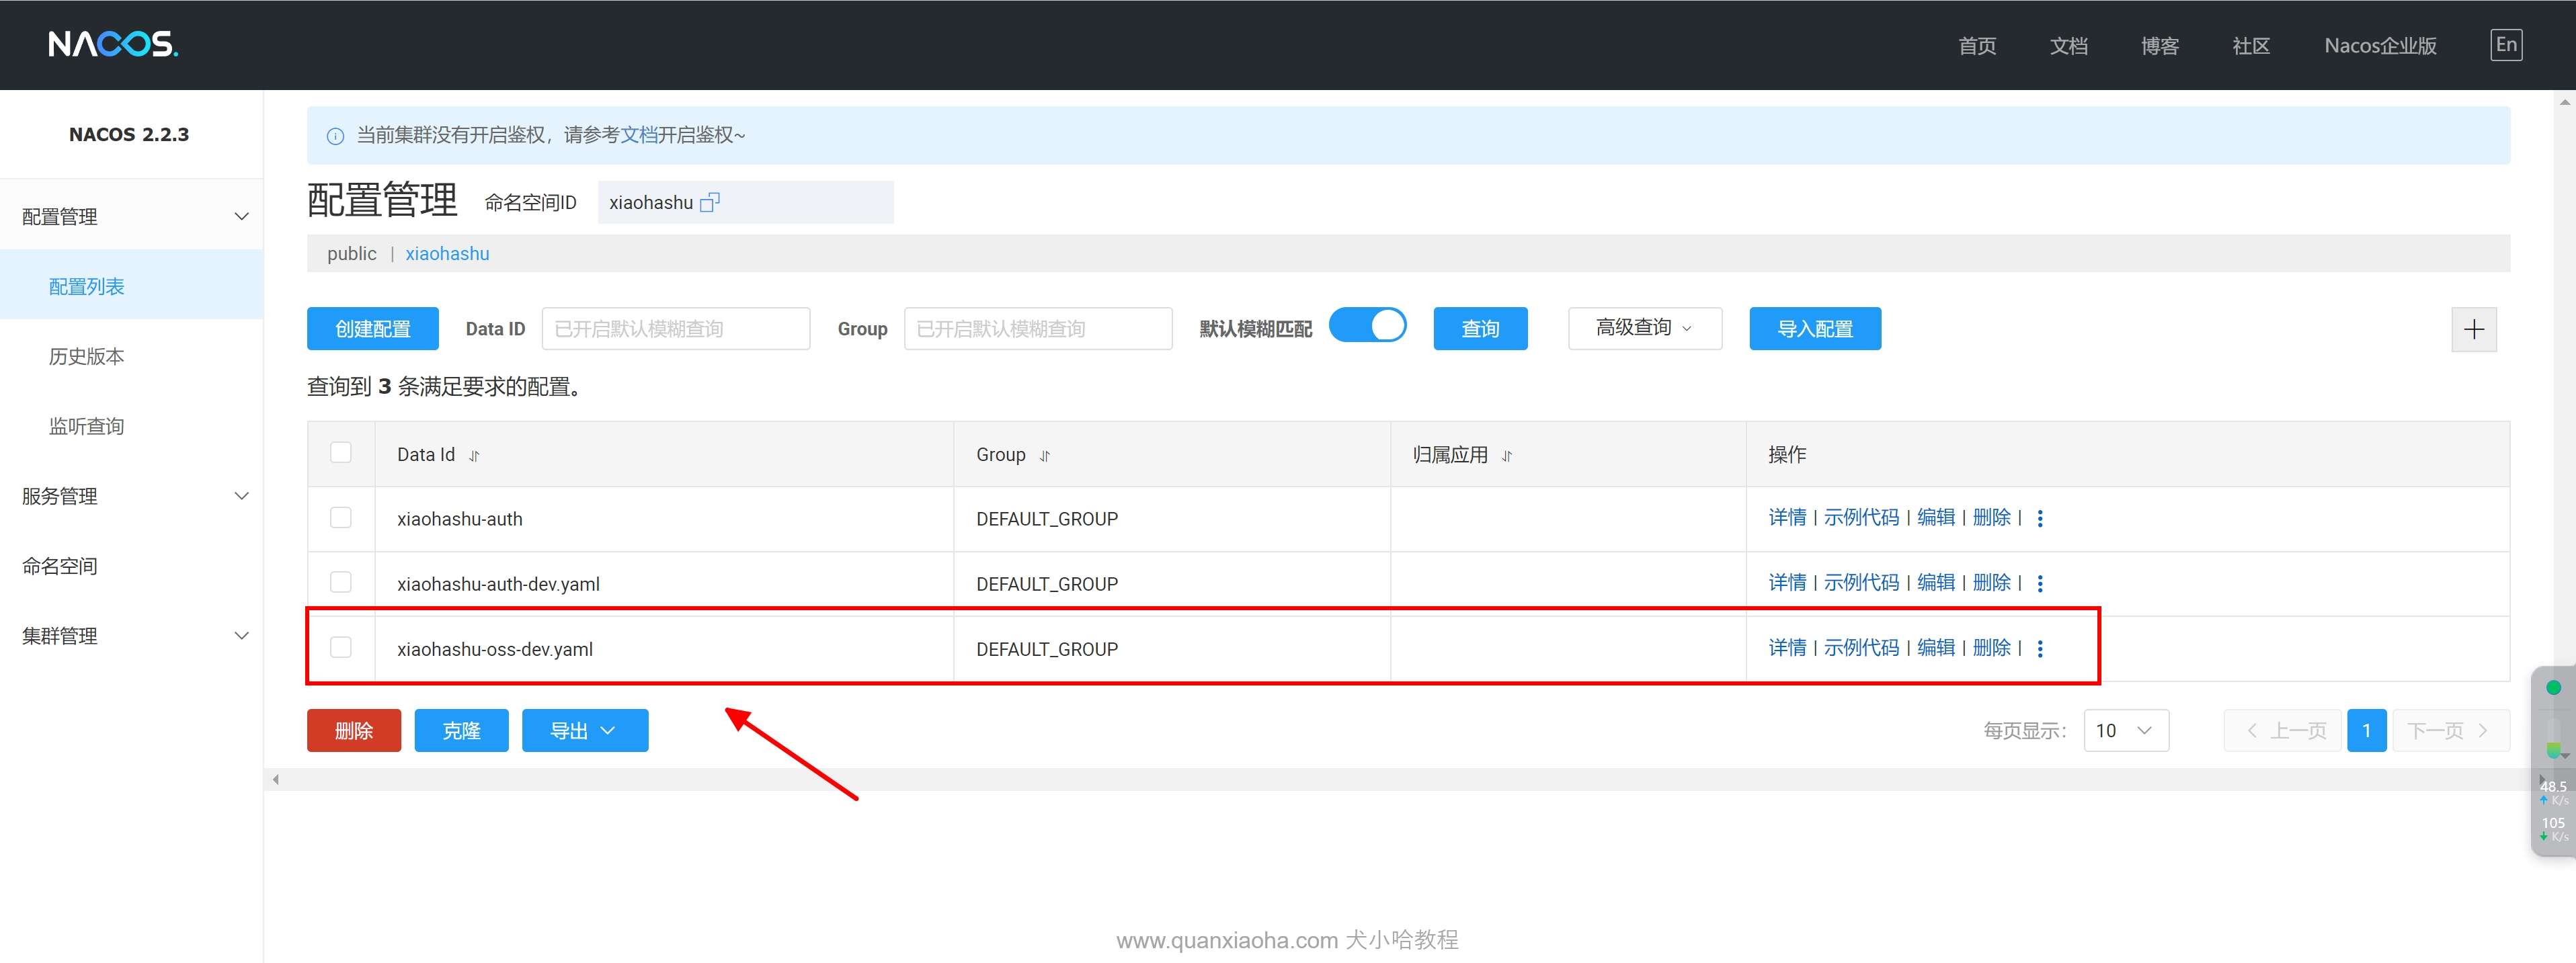Tick checkbox for xiaohashu-auth-dev.yaml
Image resolution: width=2576 pixels, height=963 pixels.
341,582
